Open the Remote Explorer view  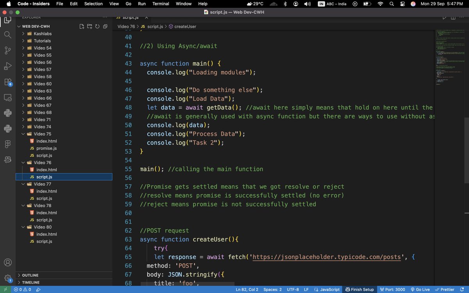pos(7,97)
